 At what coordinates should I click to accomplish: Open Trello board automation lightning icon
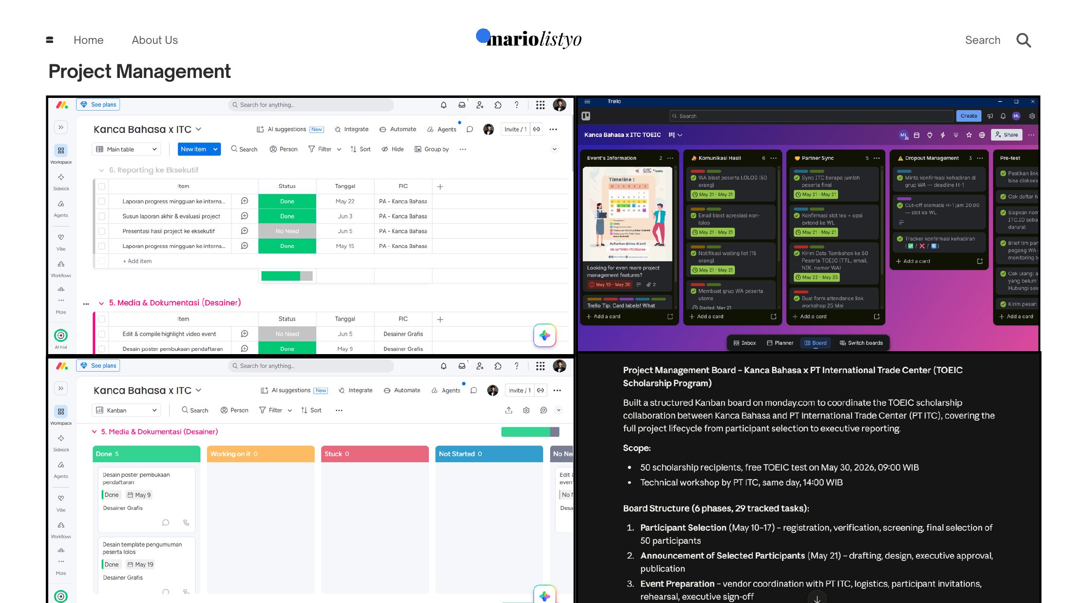click(942, 135)
